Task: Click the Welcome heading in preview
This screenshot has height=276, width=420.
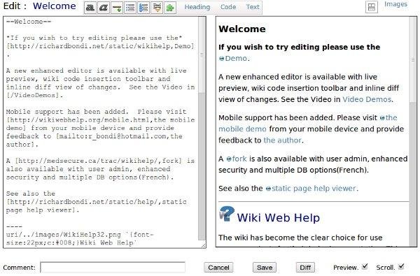Action: coord(242,29)
